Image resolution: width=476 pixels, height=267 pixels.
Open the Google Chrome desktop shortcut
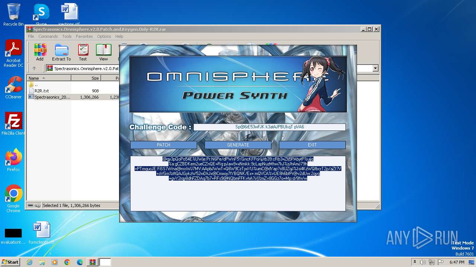click(13, 199)
